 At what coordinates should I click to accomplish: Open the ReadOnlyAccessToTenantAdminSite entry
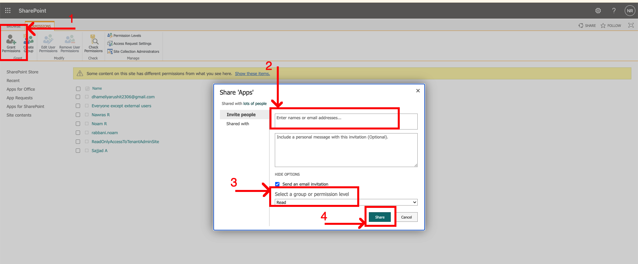pyautogui.click(x=125, y=142)
